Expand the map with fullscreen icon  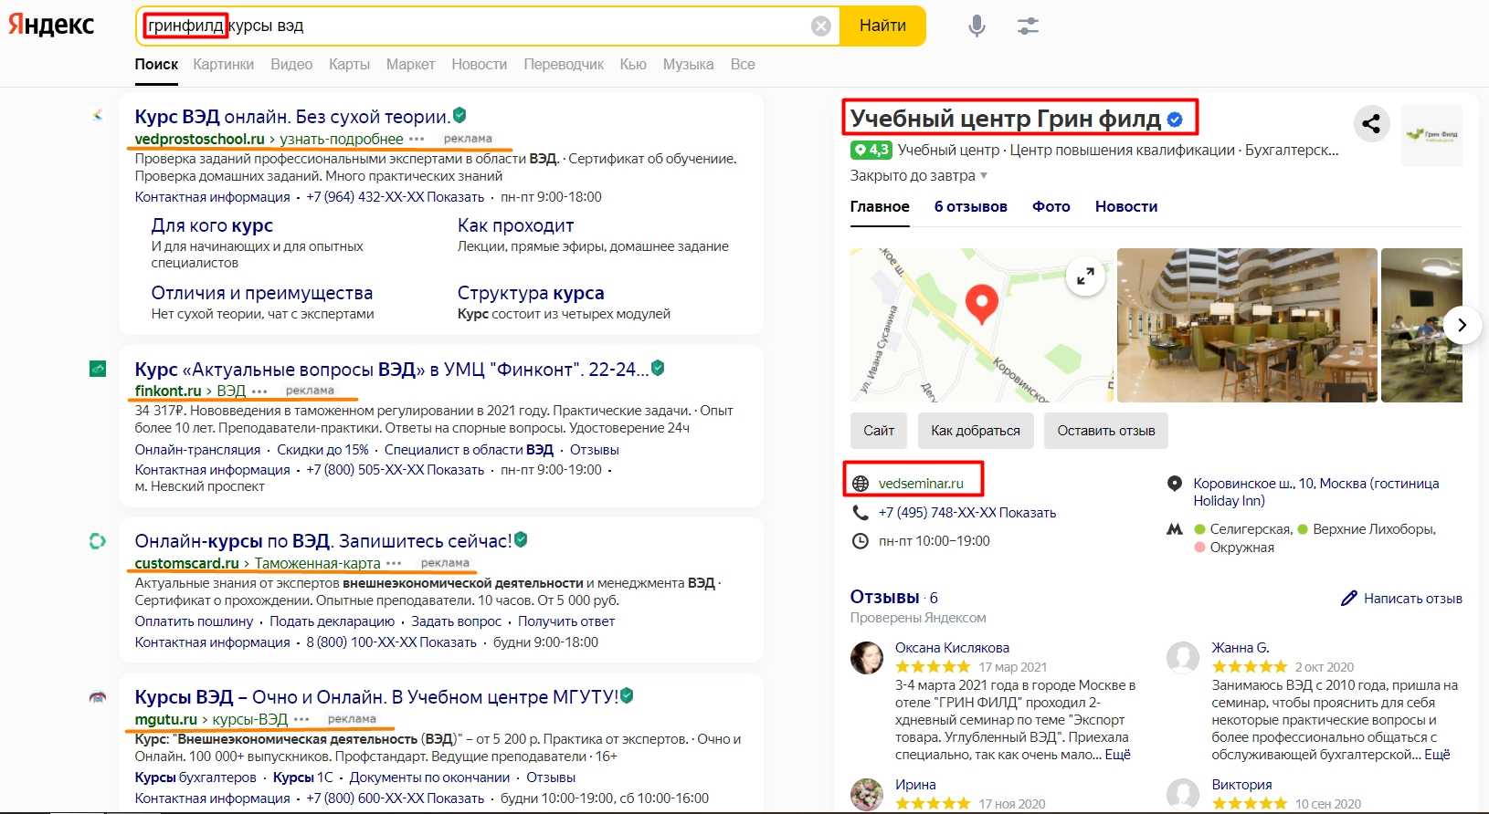1085,276
